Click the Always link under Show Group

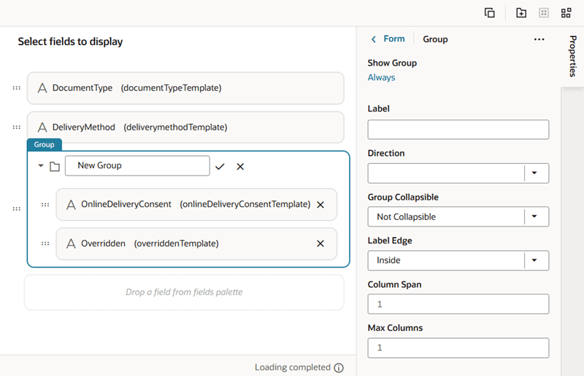click(x=381, y=77)
